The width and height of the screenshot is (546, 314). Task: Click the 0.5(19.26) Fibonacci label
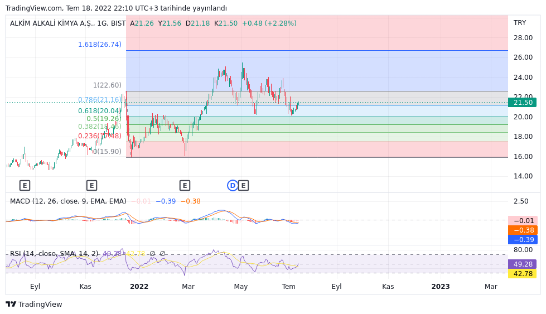click(104, 119)
